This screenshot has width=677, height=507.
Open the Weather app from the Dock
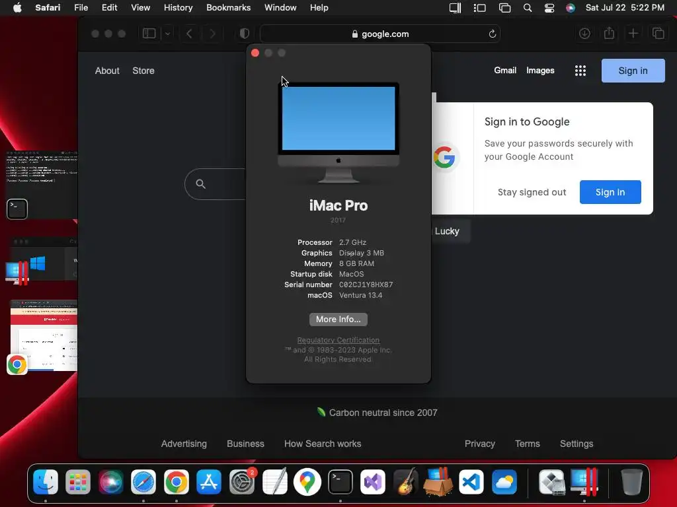click(x=504, y=481)
